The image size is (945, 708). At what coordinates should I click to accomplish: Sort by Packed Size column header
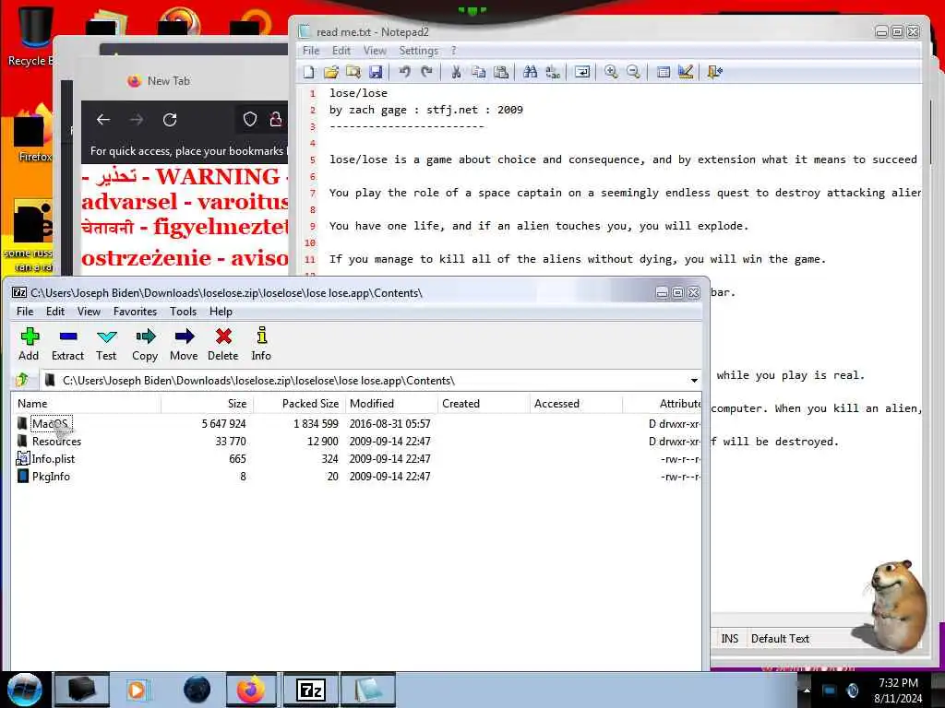click(x=300, y=404)
